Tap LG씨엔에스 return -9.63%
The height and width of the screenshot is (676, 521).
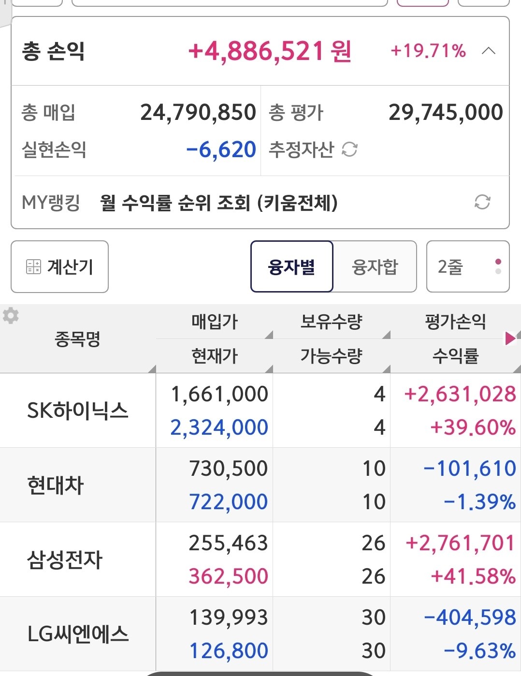pos(479,651)
